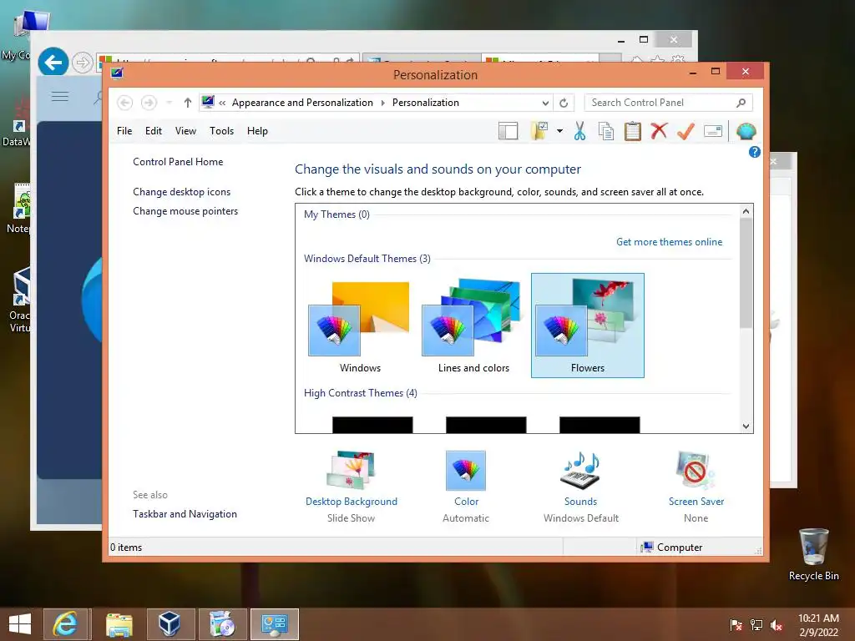Open the Windows Start button
This screenshot has height=641, width=855.
[20, 624]
